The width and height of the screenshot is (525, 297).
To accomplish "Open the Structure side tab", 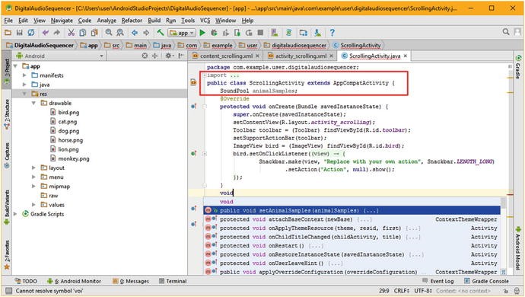I will [x=7, y=114].
